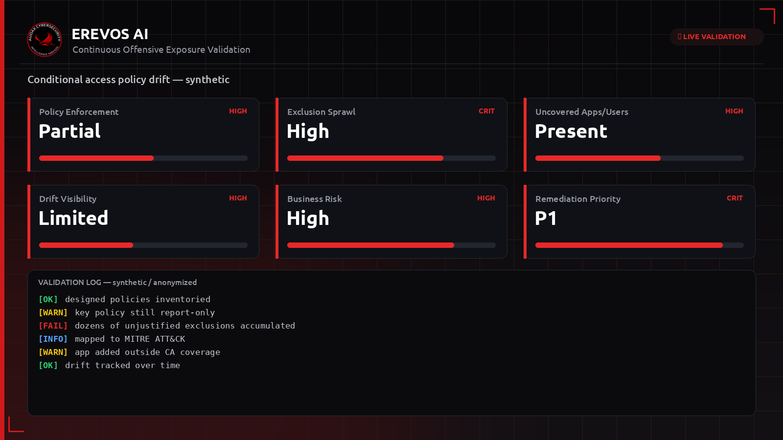Click the HIGH tag on Policy Enforcement
Viewport: 783px width, 440px height.
point(238,111)
